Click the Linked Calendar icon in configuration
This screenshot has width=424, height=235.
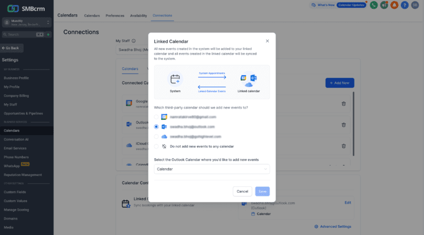(126, 204)
